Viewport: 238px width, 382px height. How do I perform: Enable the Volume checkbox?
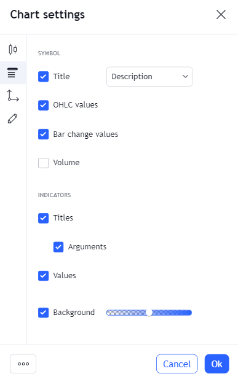click(44, 163)
